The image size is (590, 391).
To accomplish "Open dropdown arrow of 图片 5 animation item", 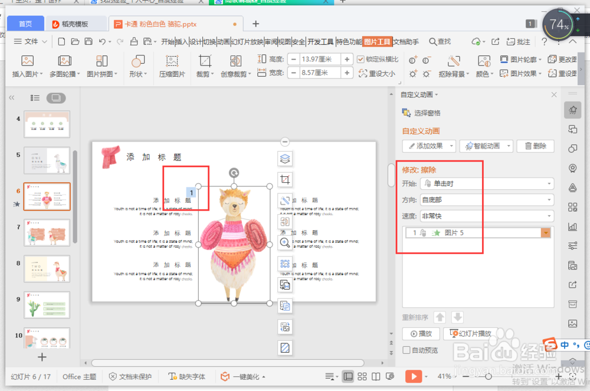I will pyautogui.click(x=546, y=233).
